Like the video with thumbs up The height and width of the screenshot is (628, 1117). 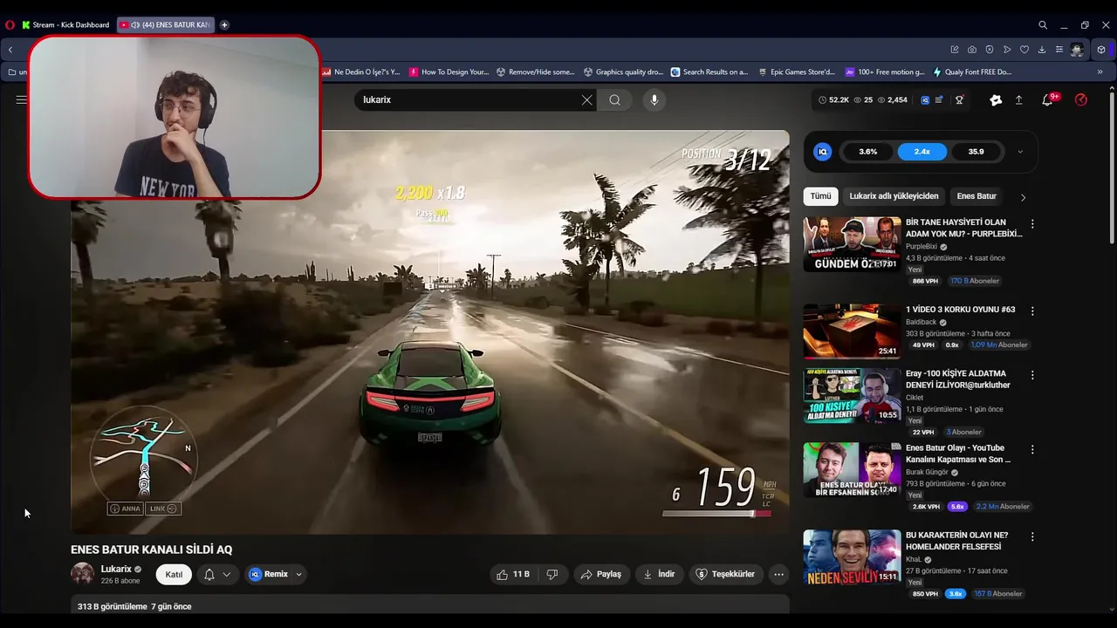(513, 574)
